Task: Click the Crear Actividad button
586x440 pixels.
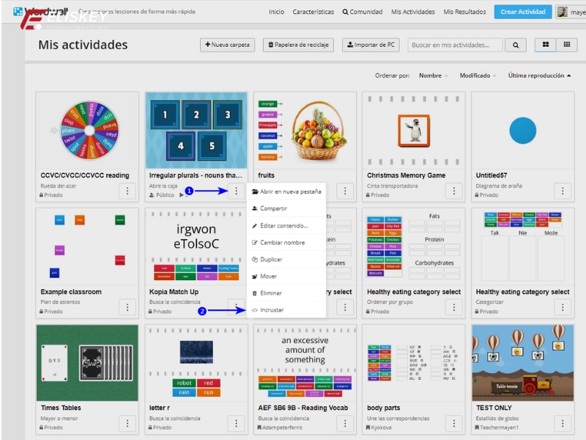Action: click(x=522, y=12)
